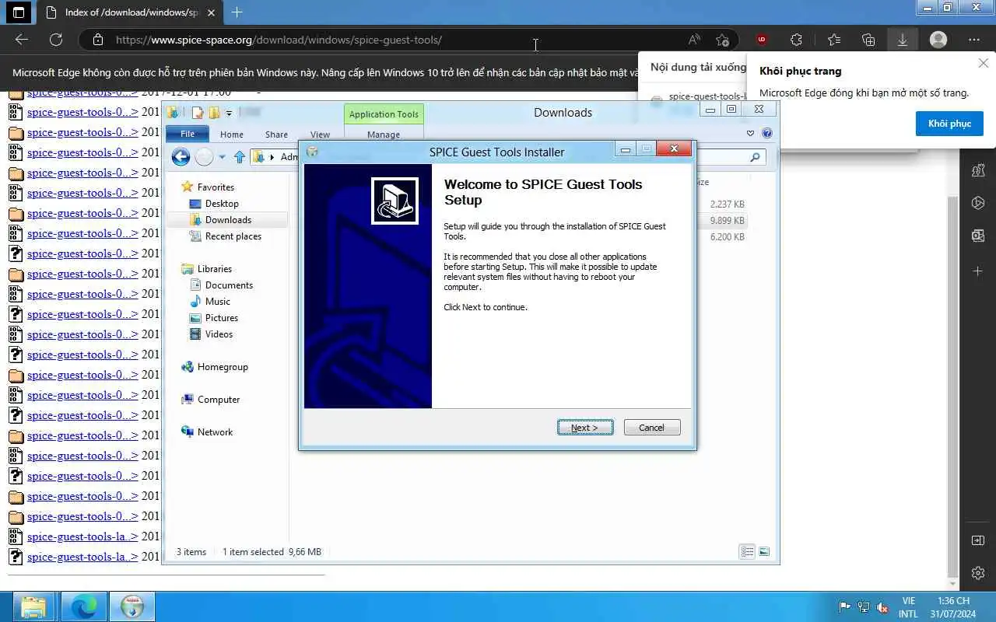This screenshot has width=996, height=622.
Task: Add a site to Edge sidebar
Action: (978, 271)
